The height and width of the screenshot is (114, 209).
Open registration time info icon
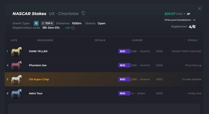pyautogui.click(x=73, y=28)
